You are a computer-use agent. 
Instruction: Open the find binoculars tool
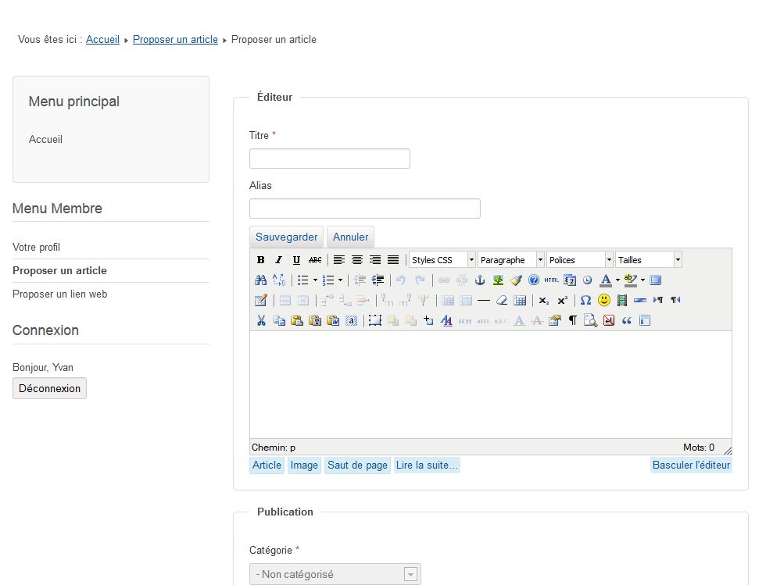pos(261,280)
